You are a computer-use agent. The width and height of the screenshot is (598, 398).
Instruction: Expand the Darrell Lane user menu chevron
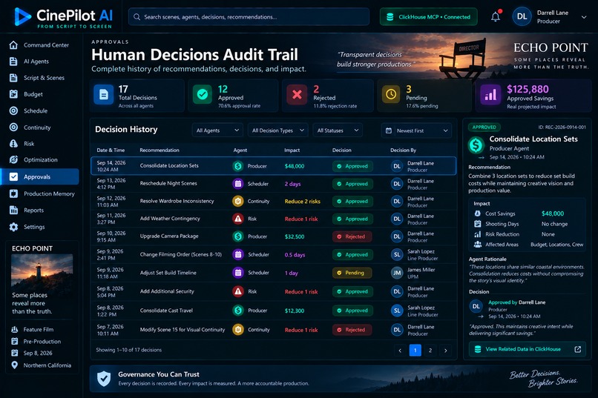pos(584,17)
